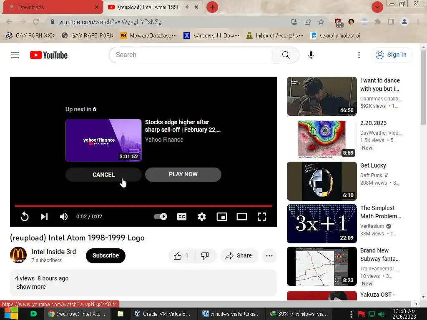Click the Windows Start button
The image size is (427, 320).
(x=11, y=313)
